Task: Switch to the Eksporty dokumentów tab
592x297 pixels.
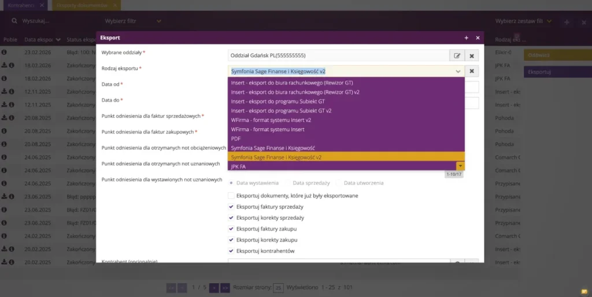Action: [82, 5]
